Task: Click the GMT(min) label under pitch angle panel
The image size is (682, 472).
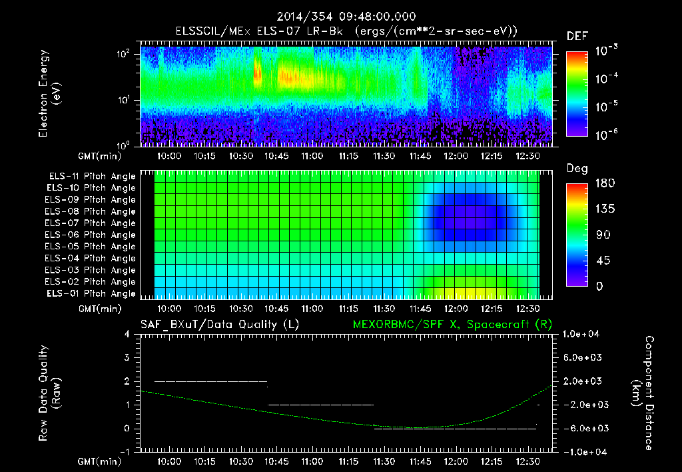Action: pos(100,309)
